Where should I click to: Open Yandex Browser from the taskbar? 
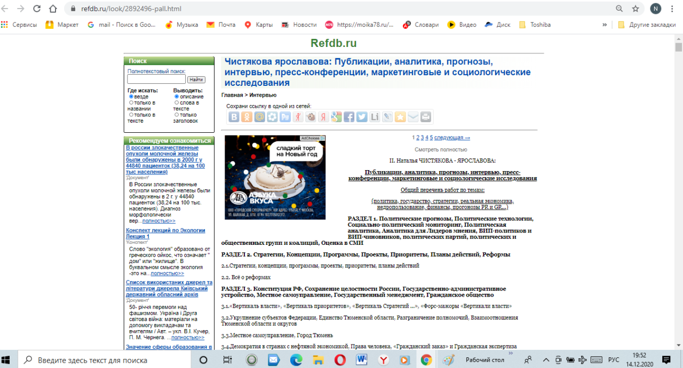click(383, 359)
